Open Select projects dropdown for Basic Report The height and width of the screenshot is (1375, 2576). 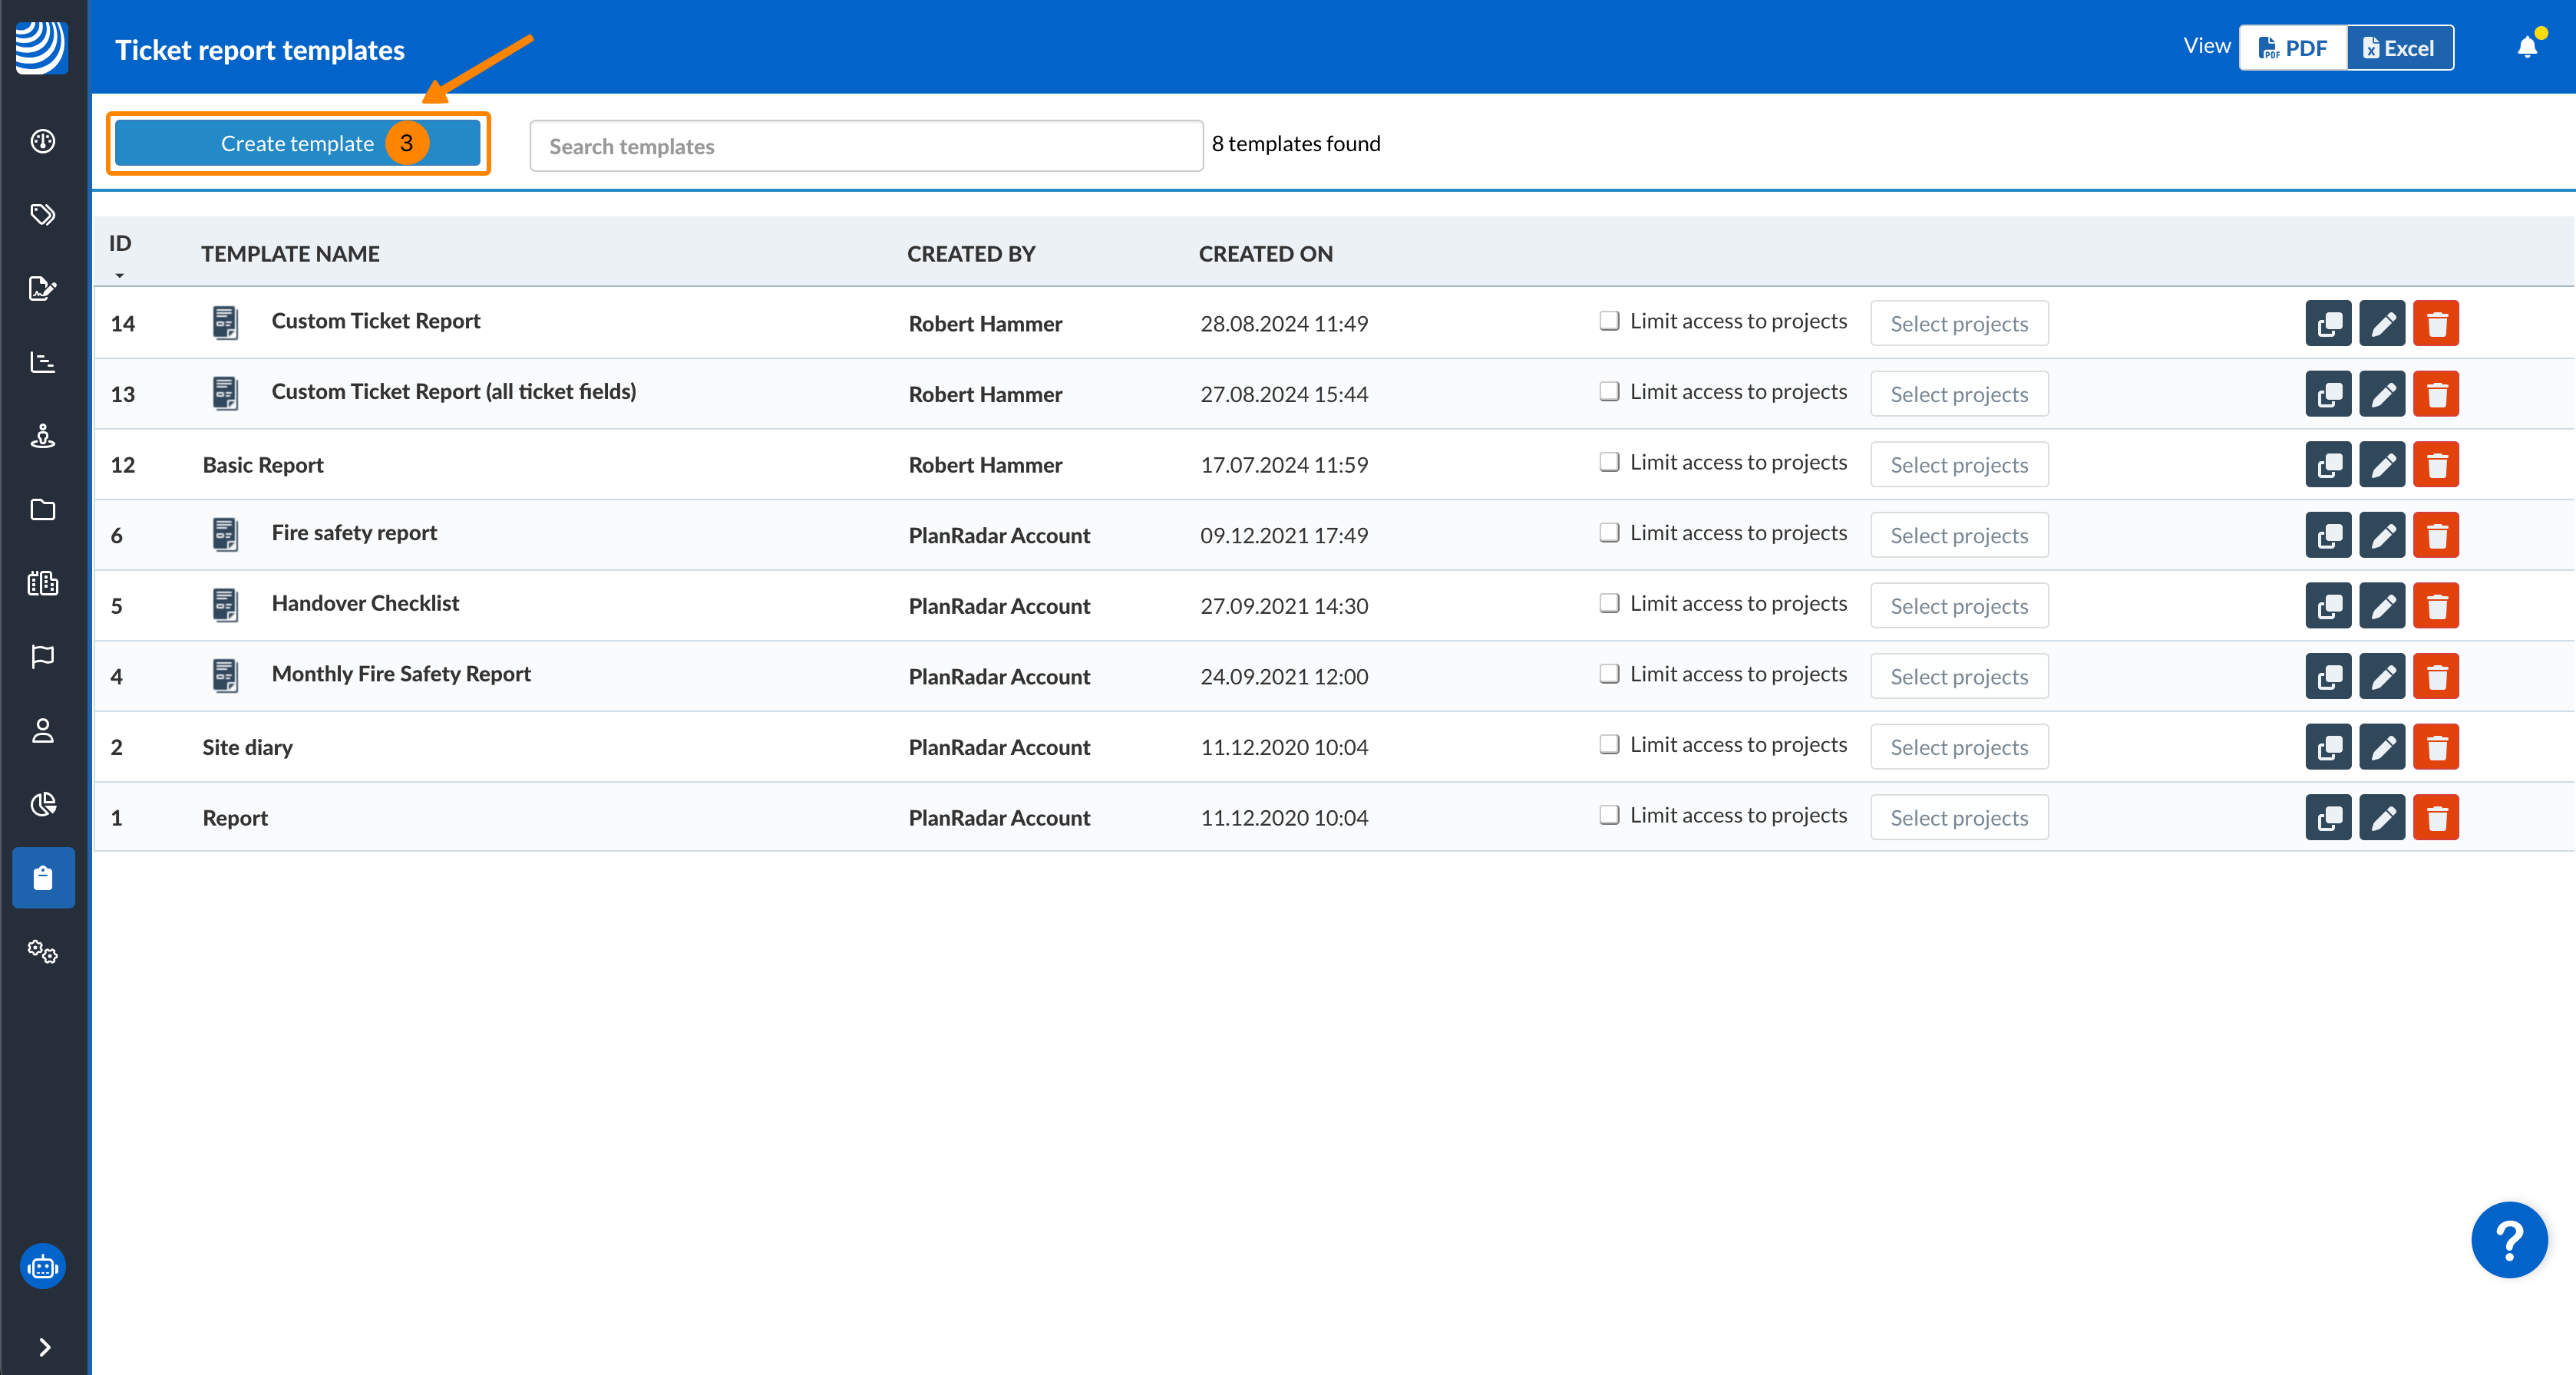[x=1958, y=465]
